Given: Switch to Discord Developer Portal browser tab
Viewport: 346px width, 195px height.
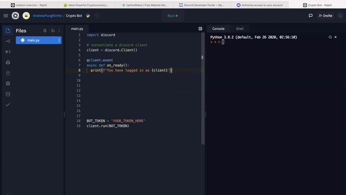Looking at the screenshot, I should [x=202, y=5].
